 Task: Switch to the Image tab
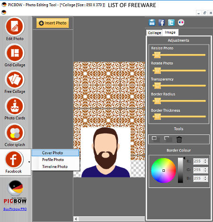[x=170, y=32]
